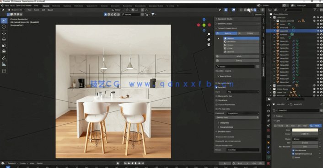Open the Output properties tab icon
Viewport: 323px width, 168px height.
click(x=269, y=116)
